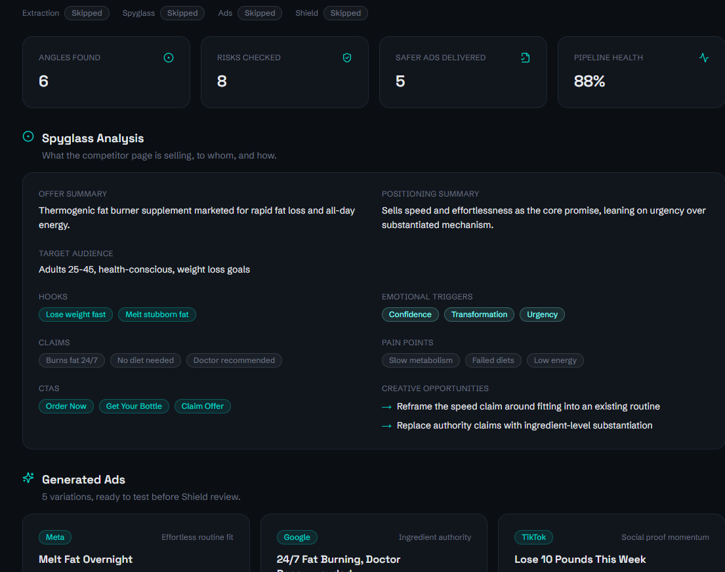Click the Pipeline Health value 88%
725x572 pixels.
[590, 81]
